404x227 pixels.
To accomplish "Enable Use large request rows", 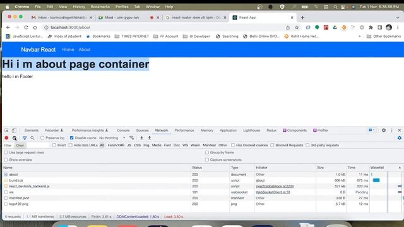I will click(6, 153).
